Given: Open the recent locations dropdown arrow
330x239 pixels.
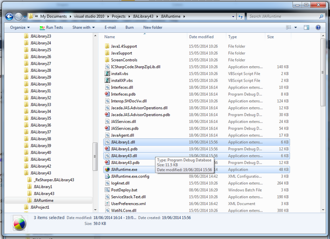Looking at the screenshot, I should pyautogui.click(x=25, y=16).
